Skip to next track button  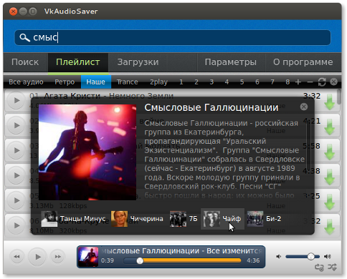pyautogui.click(x=57, y=257)
